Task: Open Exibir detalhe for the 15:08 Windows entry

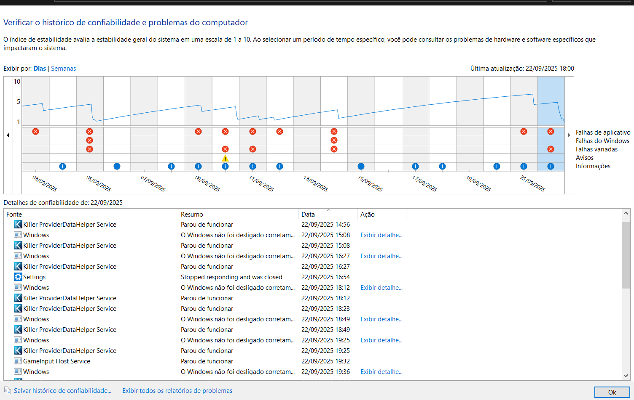Action: [x=381, y=235]
